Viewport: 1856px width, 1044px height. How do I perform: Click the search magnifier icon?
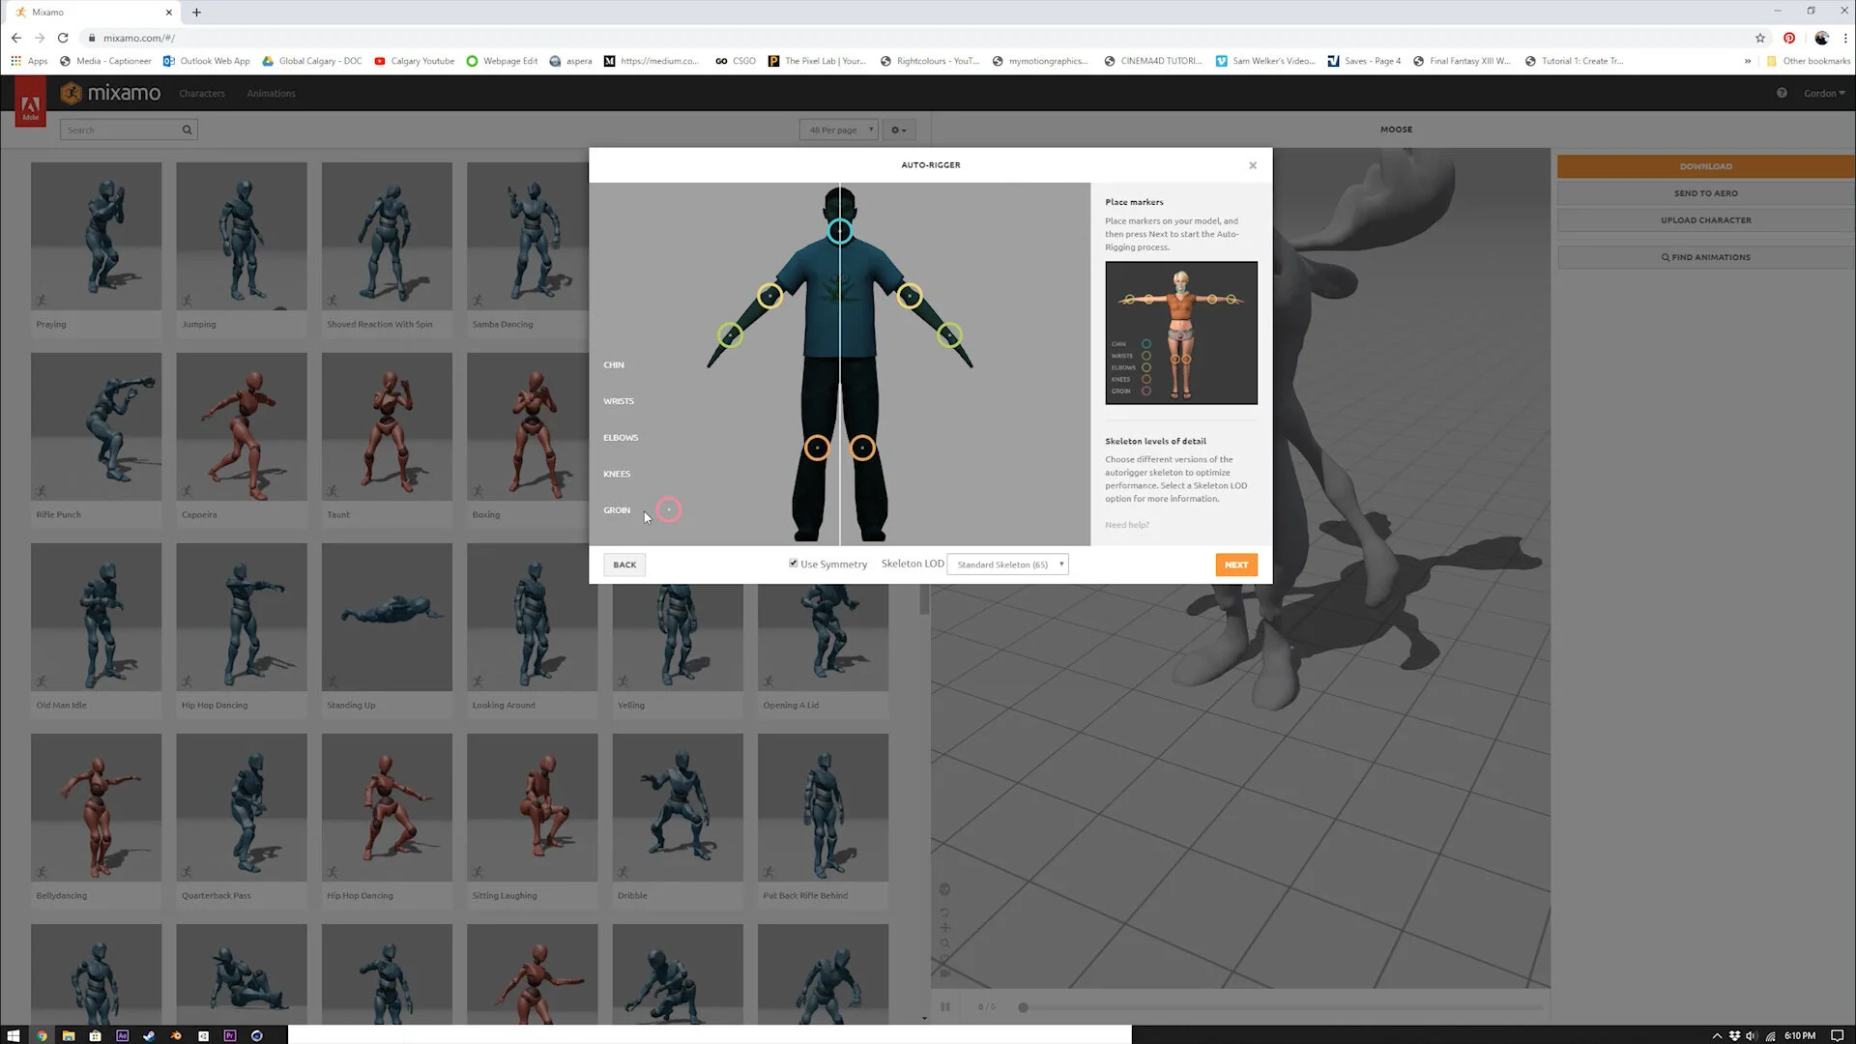pos(187,130)
